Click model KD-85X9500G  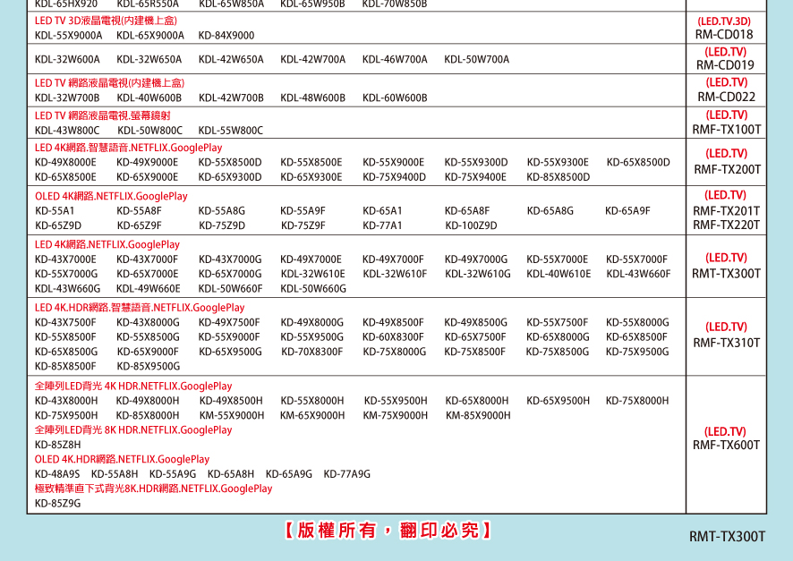[149, 367]
